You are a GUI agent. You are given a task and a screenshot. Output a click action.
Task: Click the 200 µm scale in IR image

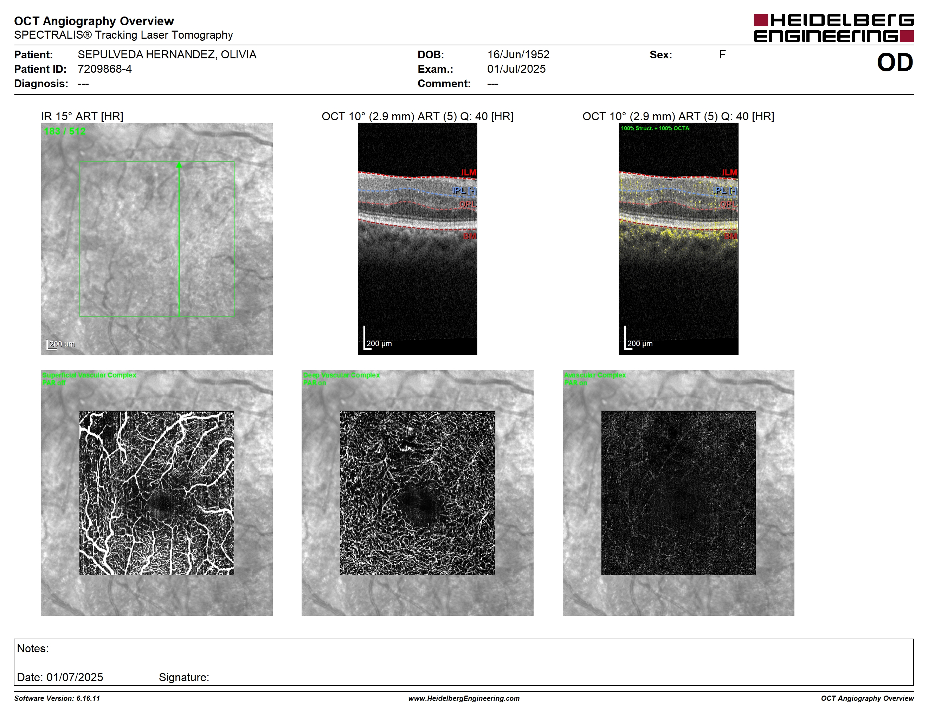[x=60, y=344]
